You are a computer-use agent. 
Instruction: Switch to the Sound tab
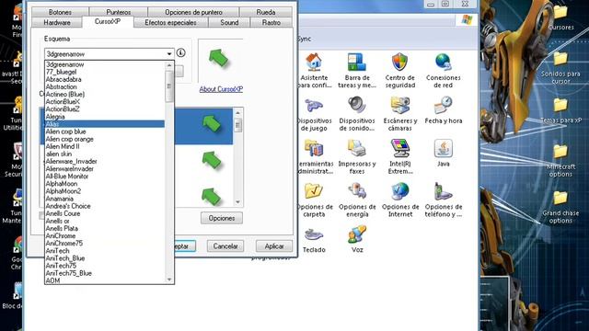229,22
